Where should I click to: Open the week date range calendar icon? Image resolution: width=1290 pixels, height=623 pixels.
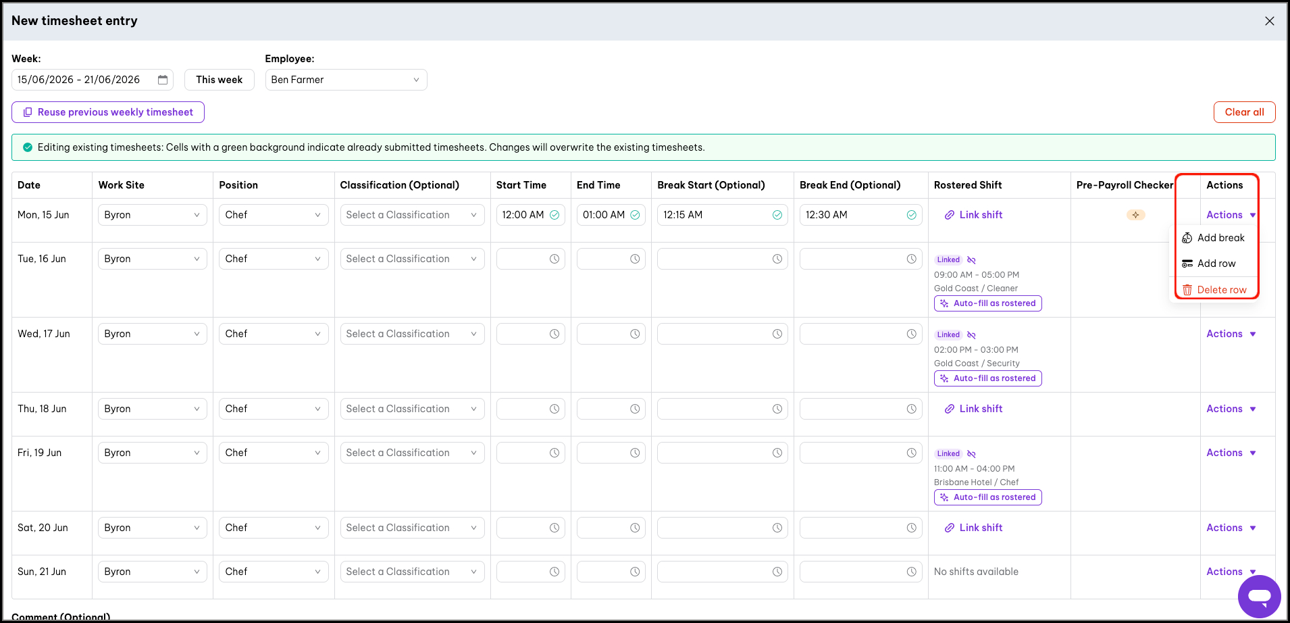point(163,80)
